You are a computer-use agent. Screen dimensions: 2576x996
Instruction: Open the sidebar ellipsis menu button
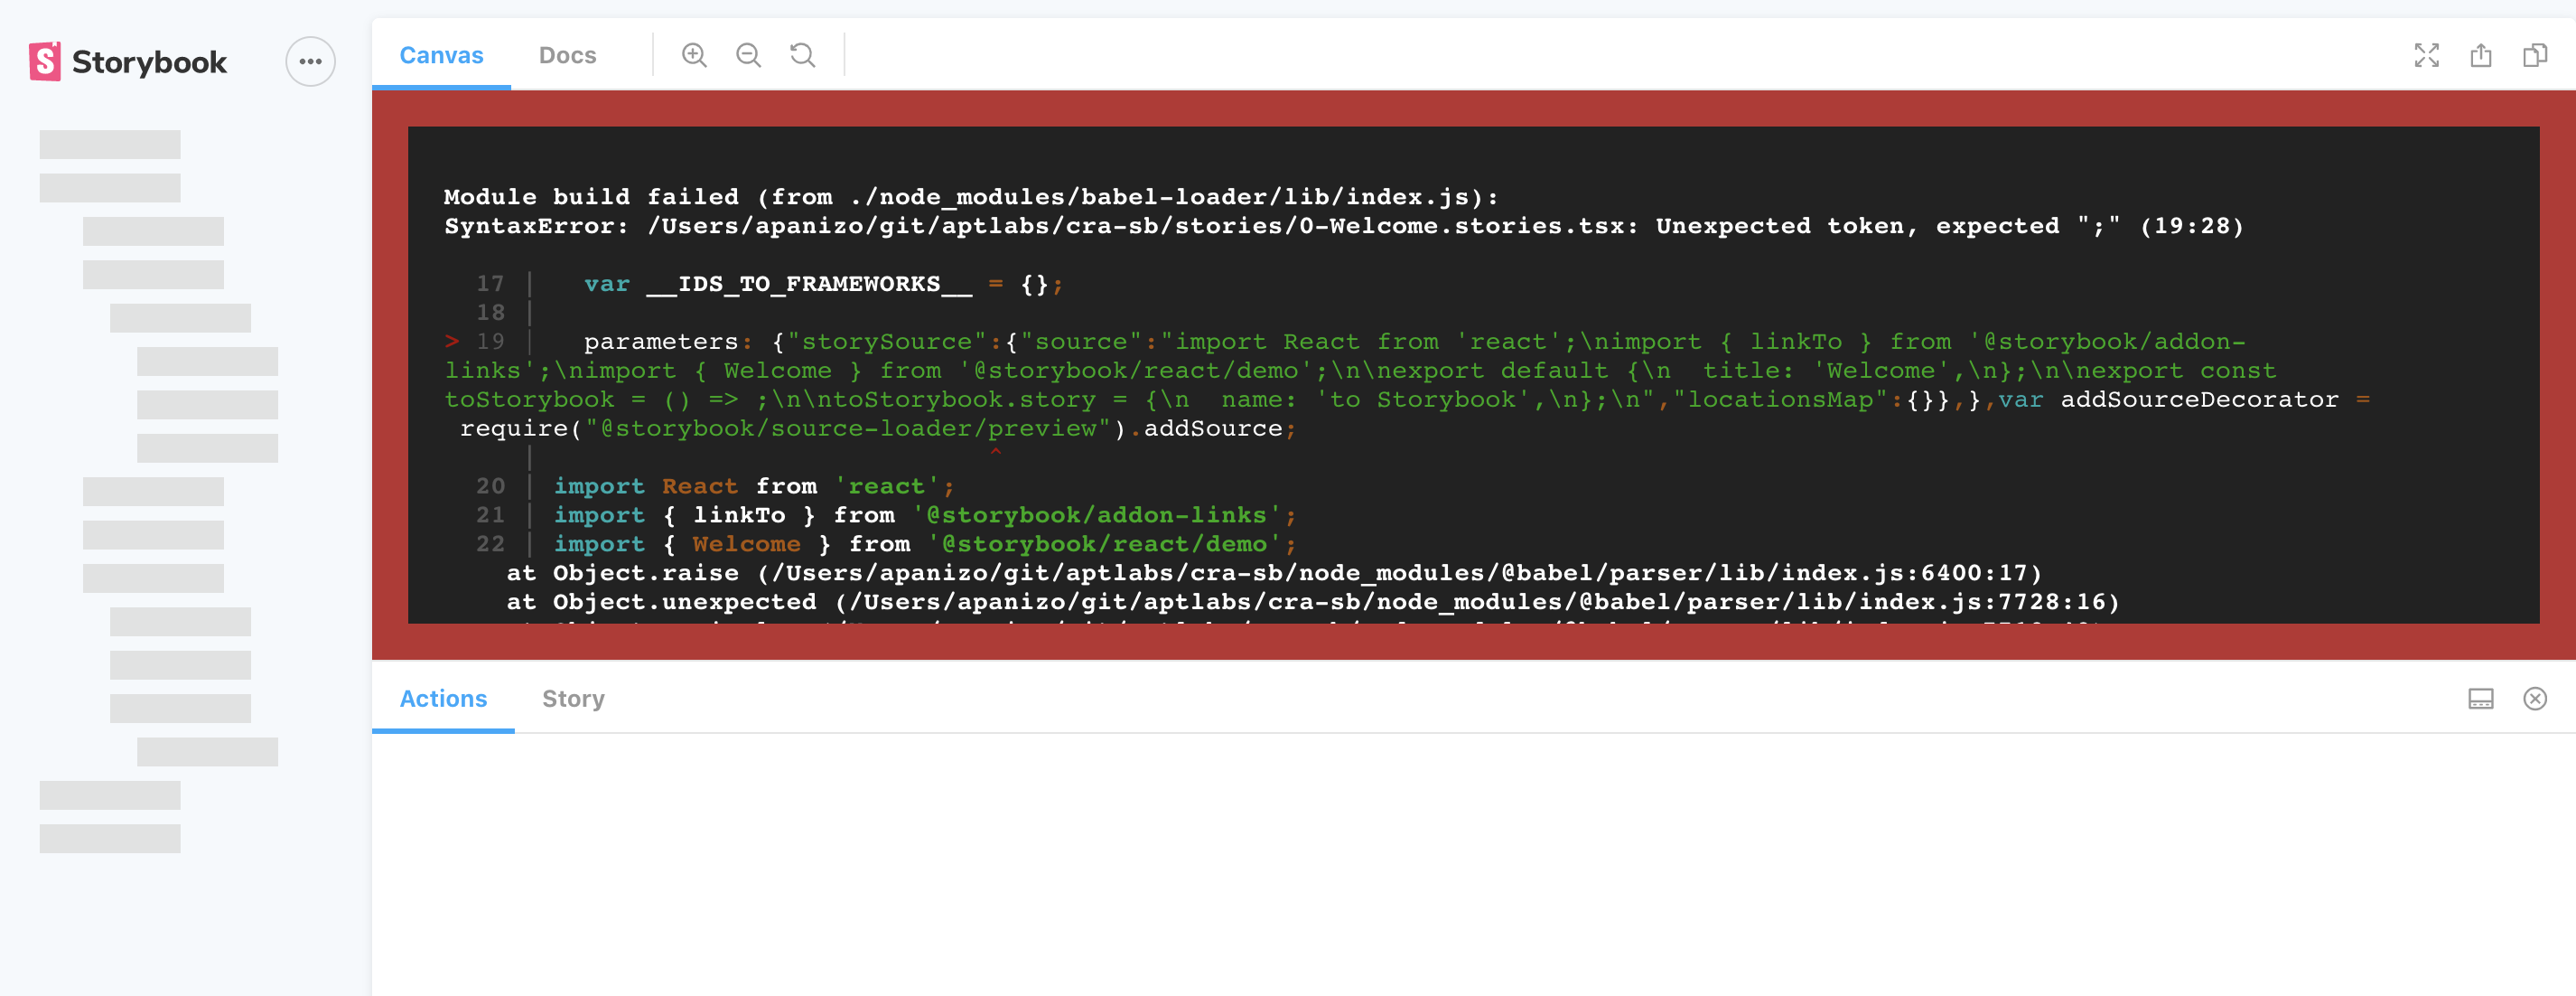tap(310, 62)
